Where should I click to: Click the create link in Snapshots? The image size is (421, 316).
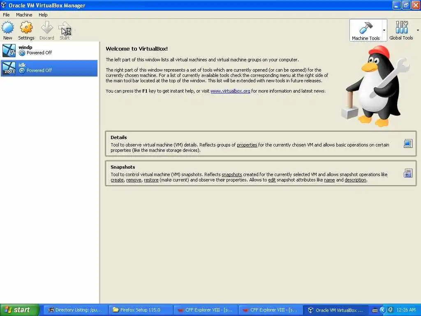pos(117,180)
